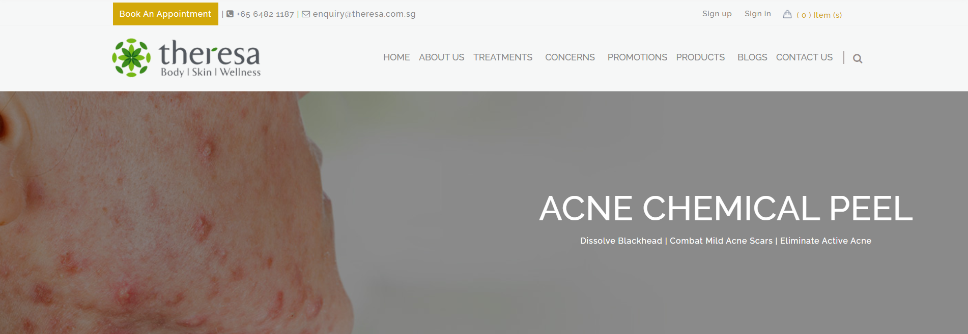Open the Sign in link
This screenshot has width=968, height=334.
coord(757,14)
